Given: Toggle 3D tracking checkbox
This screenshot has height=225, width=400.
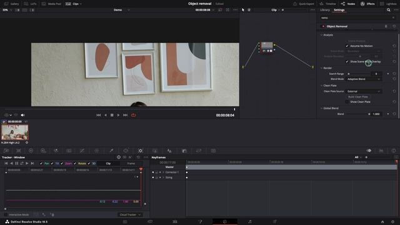Looking at the screenshot, I should (89, 164).
